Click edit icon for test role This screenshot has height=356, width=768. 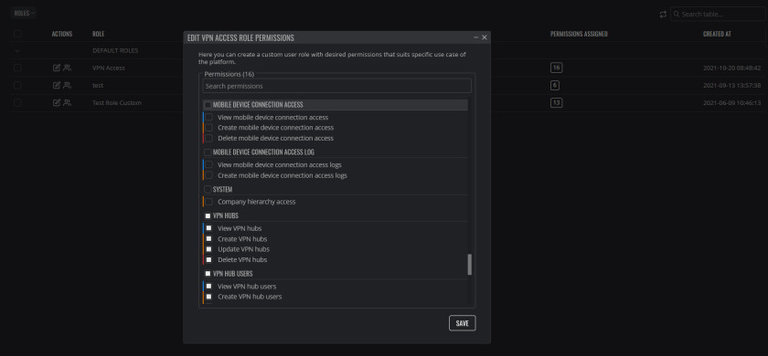57,85
